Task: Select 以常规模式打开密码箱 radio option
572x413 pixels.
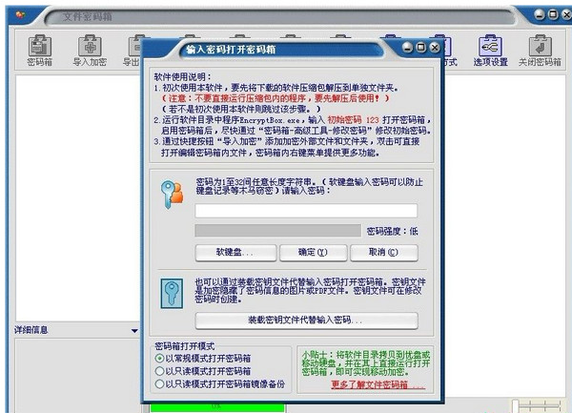Action: click(x=159, y=359)
